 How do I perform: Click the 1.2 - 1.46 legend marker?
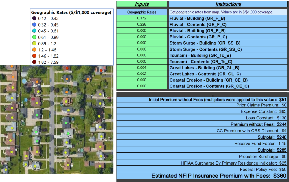(x=34, y=49)
